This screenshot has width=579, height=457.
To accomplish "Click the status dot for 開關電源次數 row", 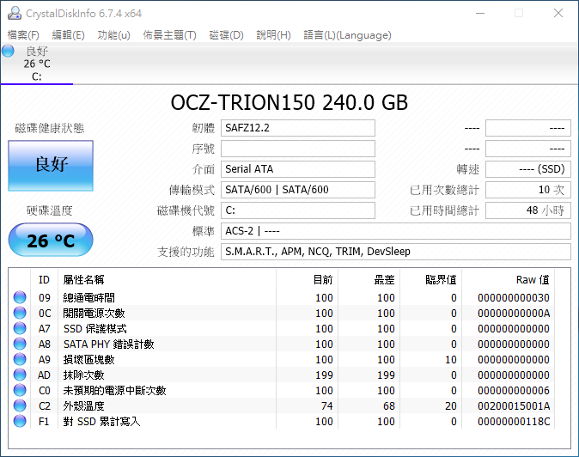I will (x=20, y=313).
